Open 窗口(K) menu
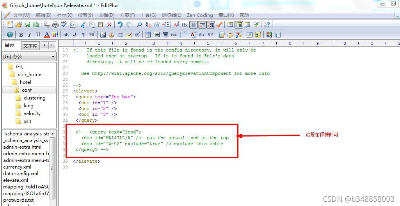 [226, 15]
